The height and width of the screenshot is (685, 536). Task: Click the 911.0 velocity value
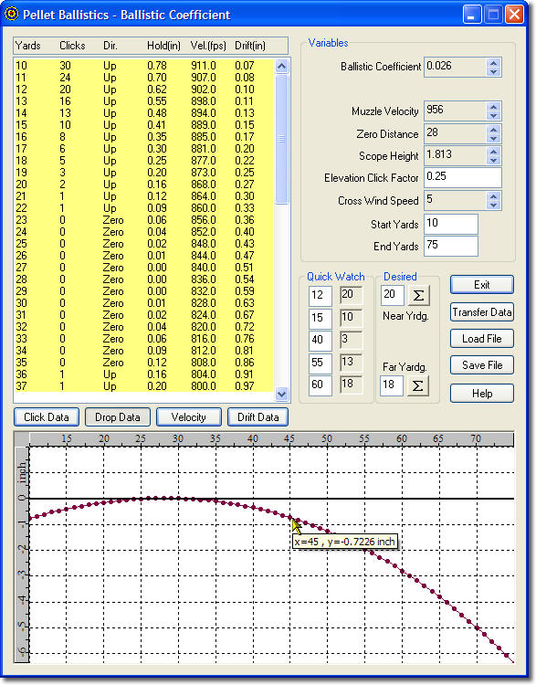203,66
